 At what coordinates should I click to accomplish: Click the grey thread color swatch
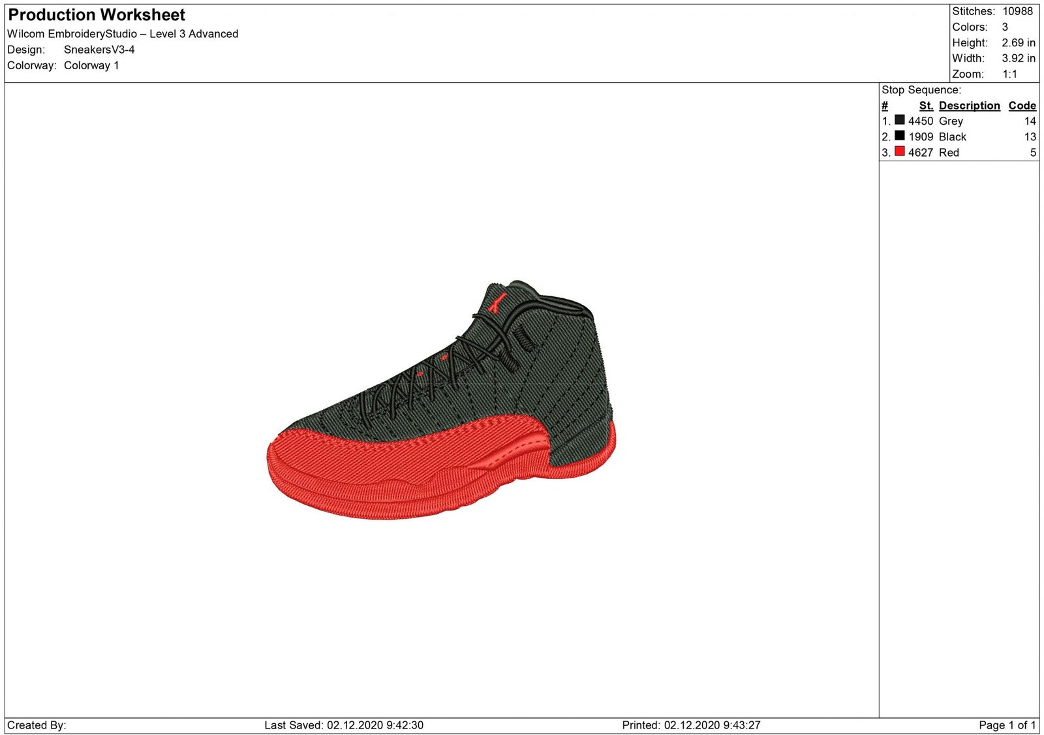click(899, 120)
